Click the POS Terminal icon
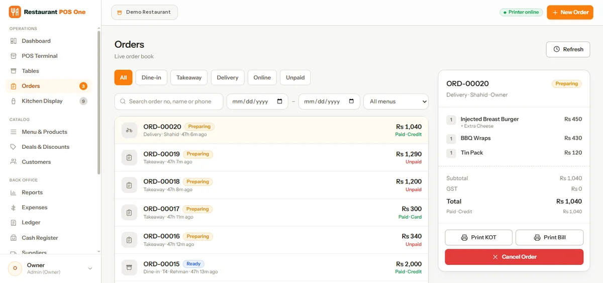The width and height of the screenshot is (603, 283). coord(14,56)
